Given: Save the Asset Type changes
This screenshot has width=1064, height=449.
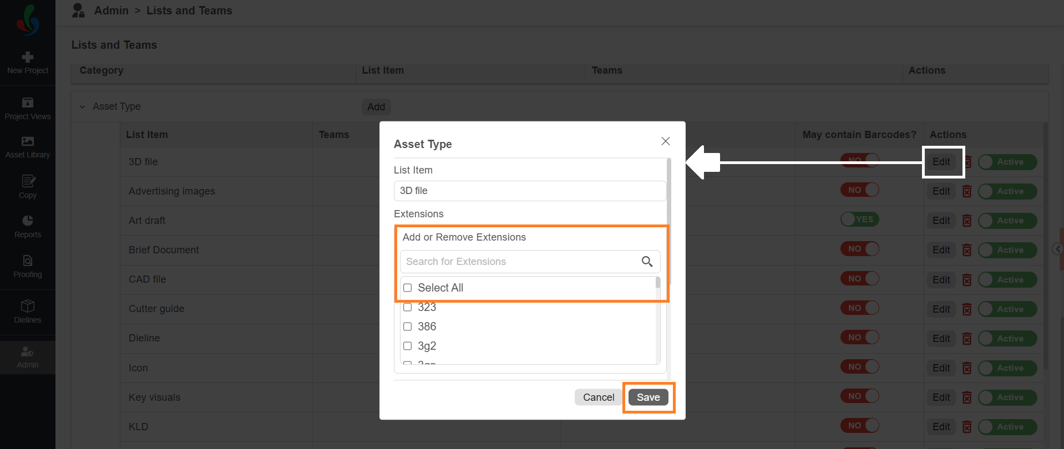Looking at the screenshot, I should 648,397.
